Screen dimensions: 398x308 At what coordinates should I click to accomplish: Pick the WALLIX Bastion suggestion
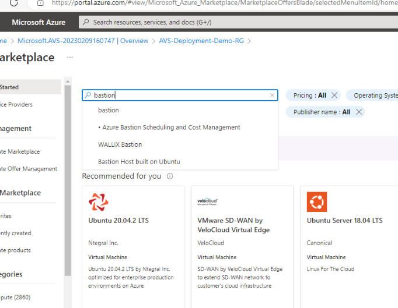point(120,144)
